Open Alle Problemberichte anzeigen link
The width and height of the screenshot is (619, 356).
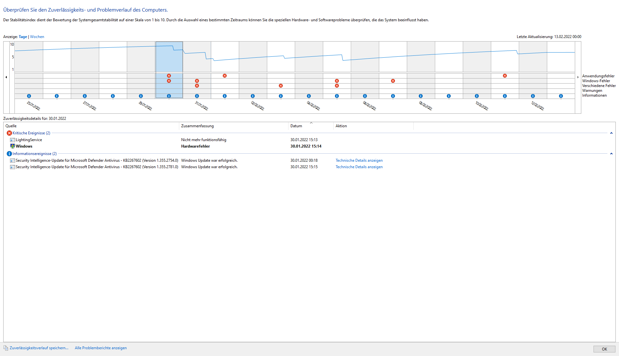coord(101,348)
